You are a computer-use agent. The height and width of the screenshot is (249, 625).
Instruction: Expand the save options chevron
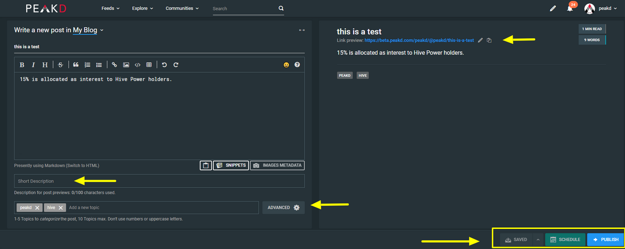tap(538, 239)
